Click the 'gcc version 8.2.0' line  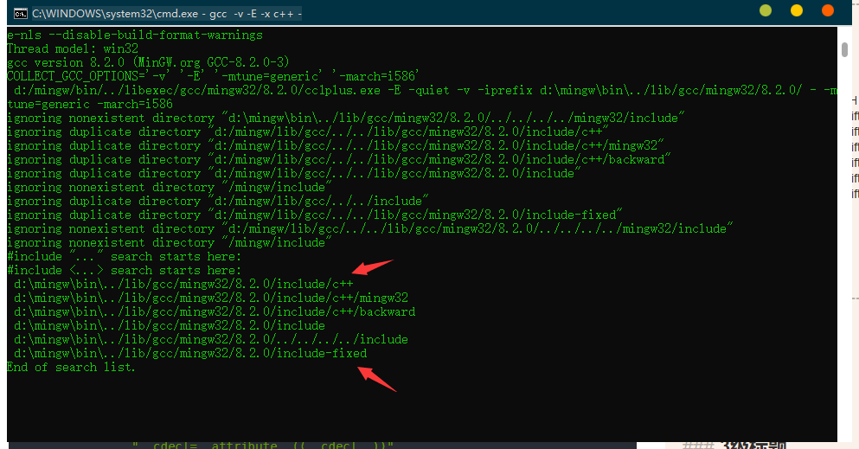coord(148,62)
